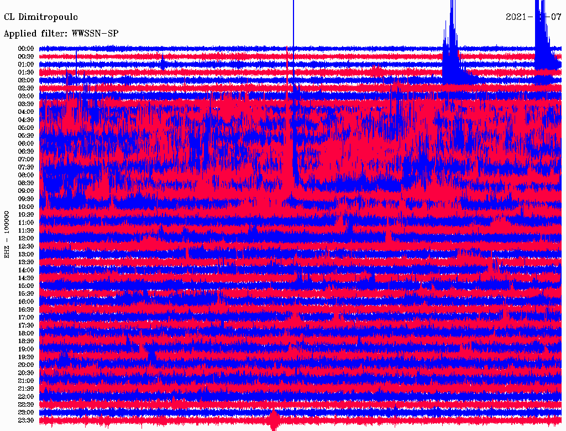Image resolution: width=566 pixels, height=431 pixels.
Task: Click the 02:30 time label
Action: 26,88
